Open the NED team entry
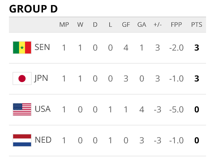This screenshot has height=162, width=215. pyautogui.click(x=43, y=140)
